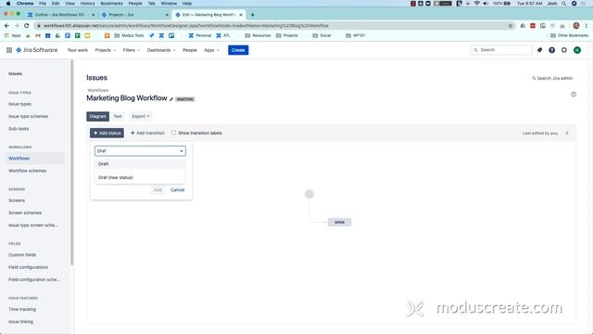Click Cancel in the add status popup
This screenshot has height=334, width=593.
[x=177, y=189]
